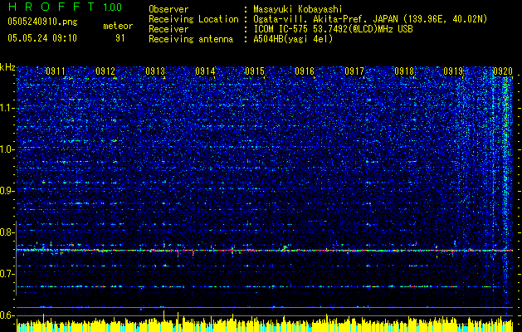This screenshot has height=332, width=522.
Task: Click the 0916 time marker
Action: [x=305, y=71]
